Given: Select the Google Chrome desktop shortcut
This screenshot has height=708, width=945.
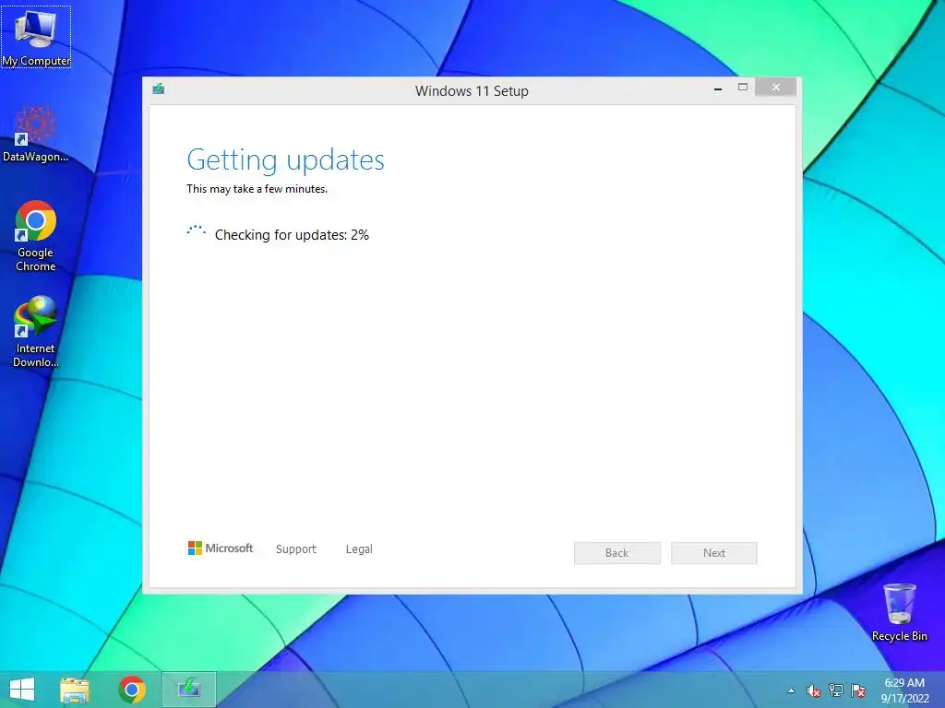Looking at the screenshot, I should tap(36, 236).
